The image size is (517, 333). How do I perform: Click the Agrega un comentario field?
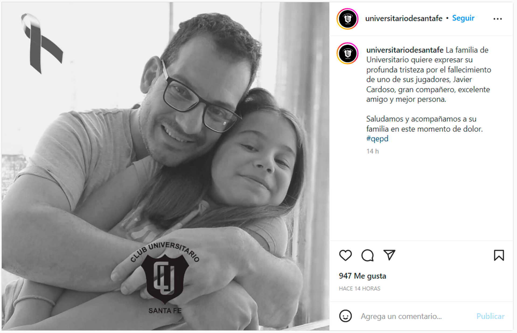pyautogui.click(x=401, y=316)
